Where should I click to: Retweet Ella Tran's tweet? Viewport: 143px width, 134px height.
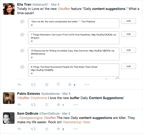[x=33, y=85]
